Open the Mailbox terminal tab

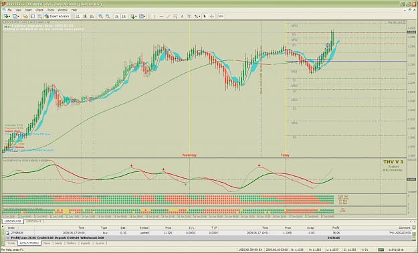(x=72, y=244)
